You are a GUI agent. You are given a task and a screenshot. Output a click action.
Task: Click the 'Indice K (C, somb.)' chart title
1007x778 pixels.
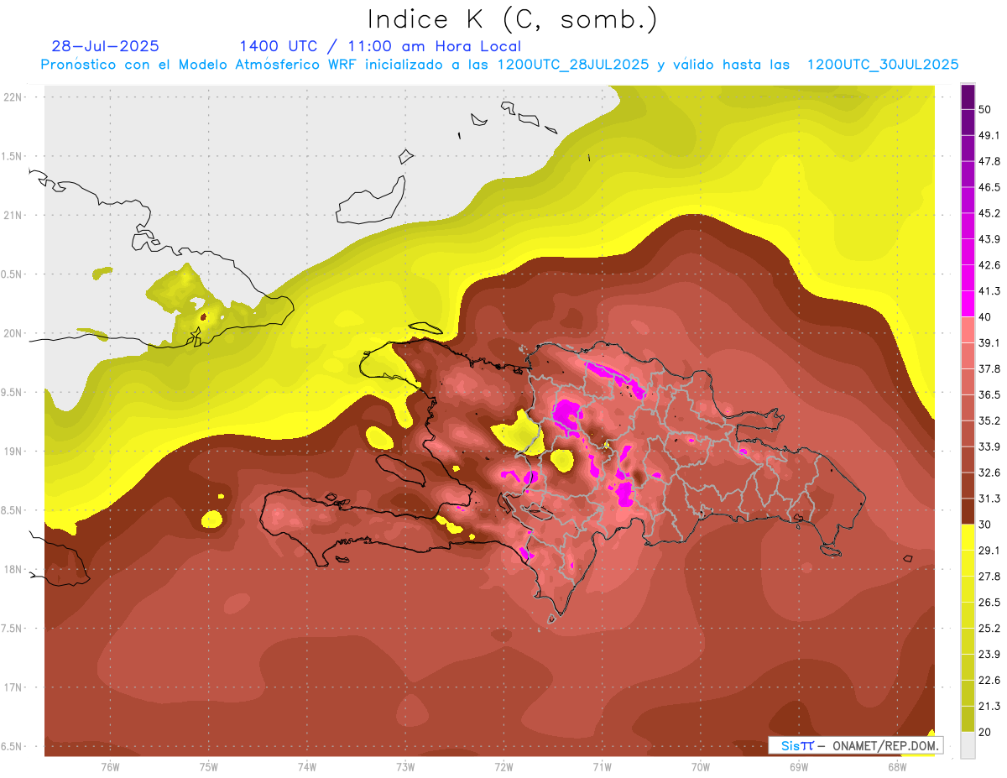point(513,19)
